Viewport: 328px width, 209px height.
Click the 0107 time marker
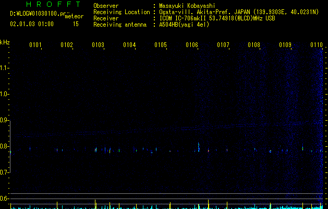(x=223, y=45)
